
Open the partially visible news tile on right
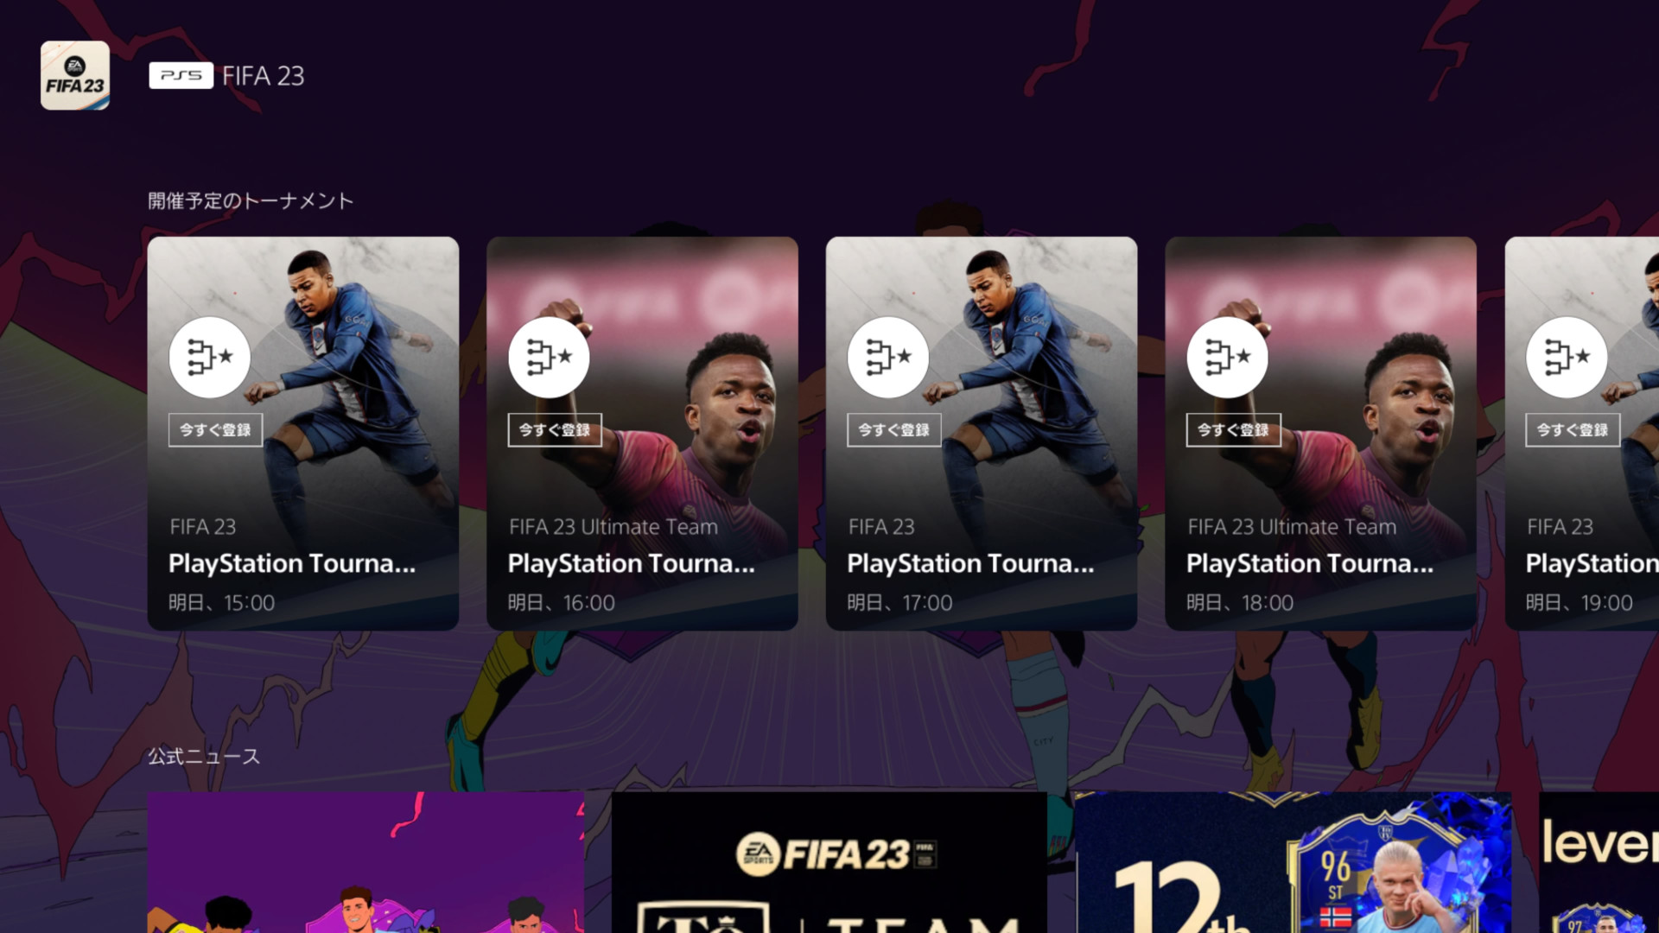coord(1599,862)
